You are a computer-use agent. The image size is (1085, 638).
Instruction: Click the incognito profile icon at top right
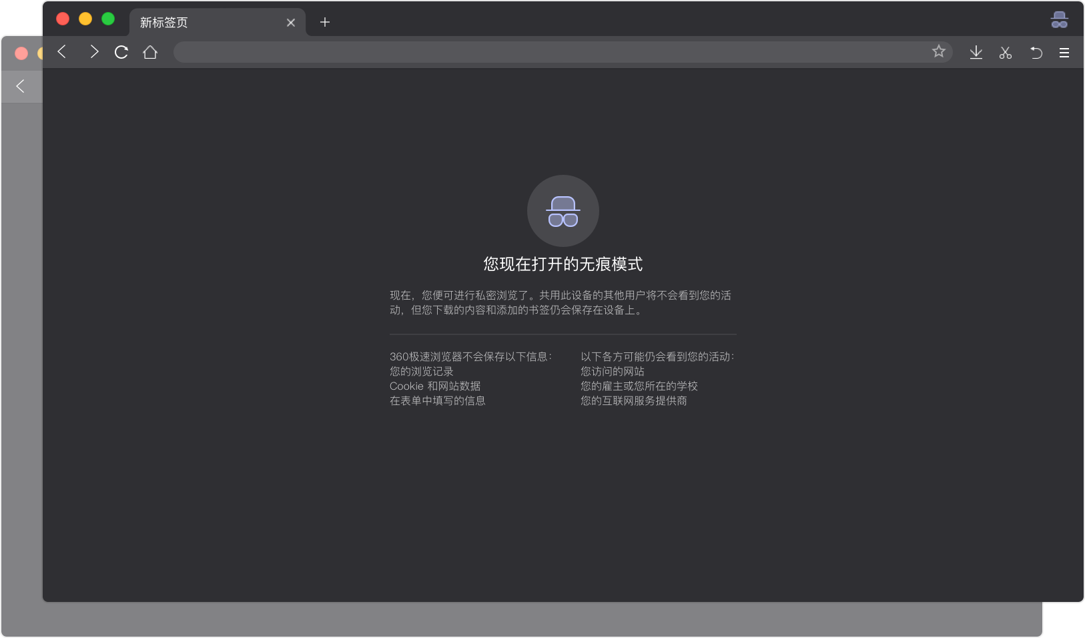pyautogui.click(x=1059, y=20)
